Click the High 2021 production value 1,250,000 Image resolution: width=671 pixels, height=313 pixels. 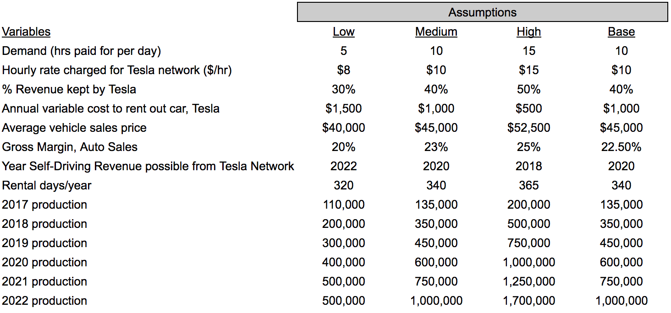(528, 281)
